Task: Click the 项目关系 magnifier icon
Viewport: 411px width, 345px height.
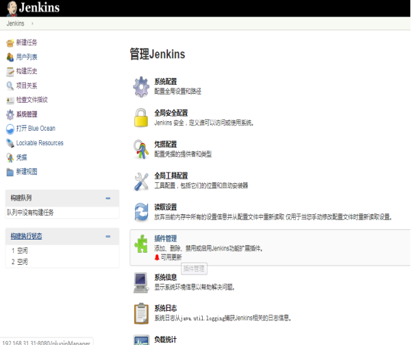Action: [10, 86]
